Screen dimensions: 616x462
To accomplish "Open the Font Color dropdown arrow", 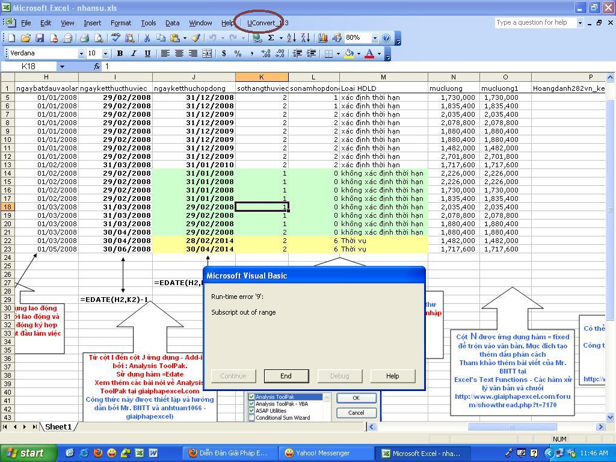I will 379,54.
